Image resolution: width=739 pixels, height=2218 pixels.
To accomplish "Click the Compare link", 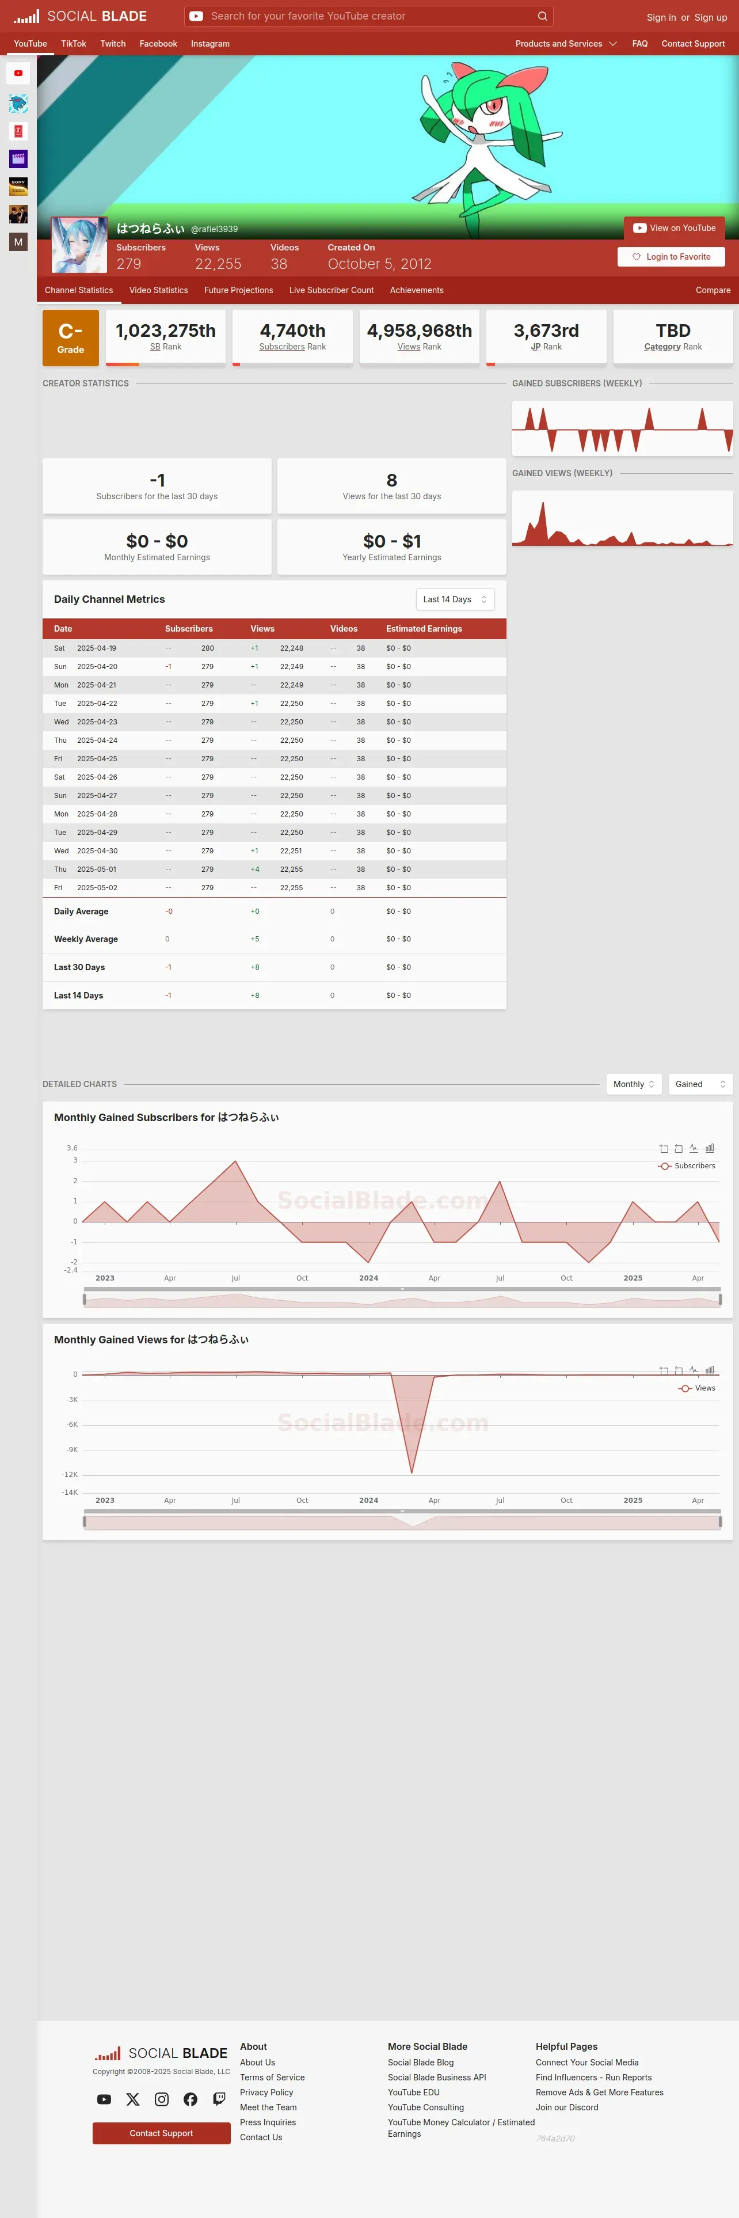I will coord(713,290).
